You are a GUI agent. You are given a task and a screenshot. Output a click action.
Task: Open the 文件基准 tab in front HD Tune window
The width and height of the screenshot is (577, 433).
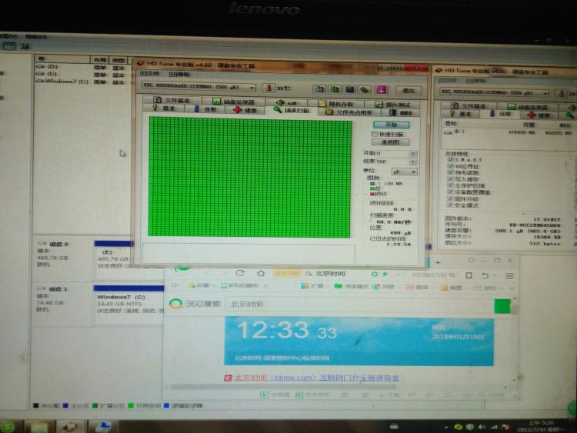(x=172, y=100)
